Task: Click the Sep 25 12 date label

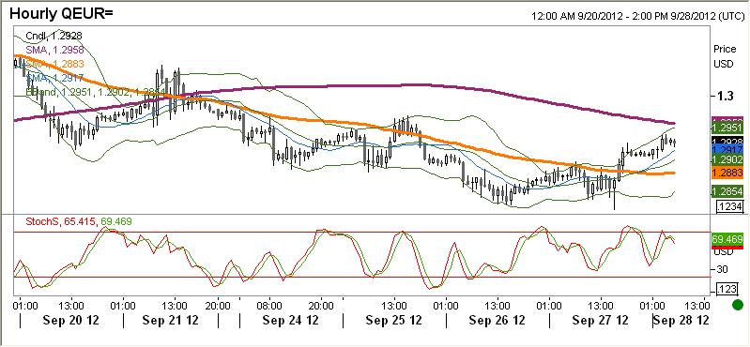Action: pos(394,320)
